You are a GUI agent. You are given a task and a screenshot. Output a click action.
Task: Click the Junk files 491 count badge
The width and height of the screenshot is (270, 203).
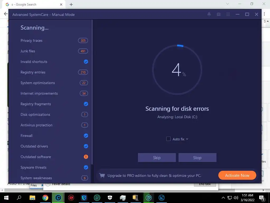coord(83,51)
